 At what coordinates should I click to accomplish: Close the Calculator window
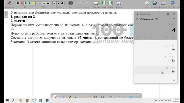(x=174, y=14)
